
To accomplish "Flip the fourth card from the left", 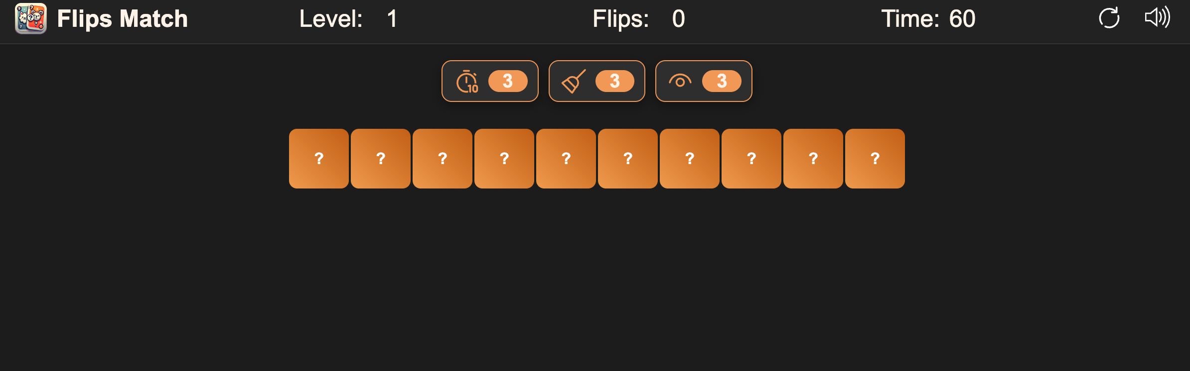I will pos(504,159).
